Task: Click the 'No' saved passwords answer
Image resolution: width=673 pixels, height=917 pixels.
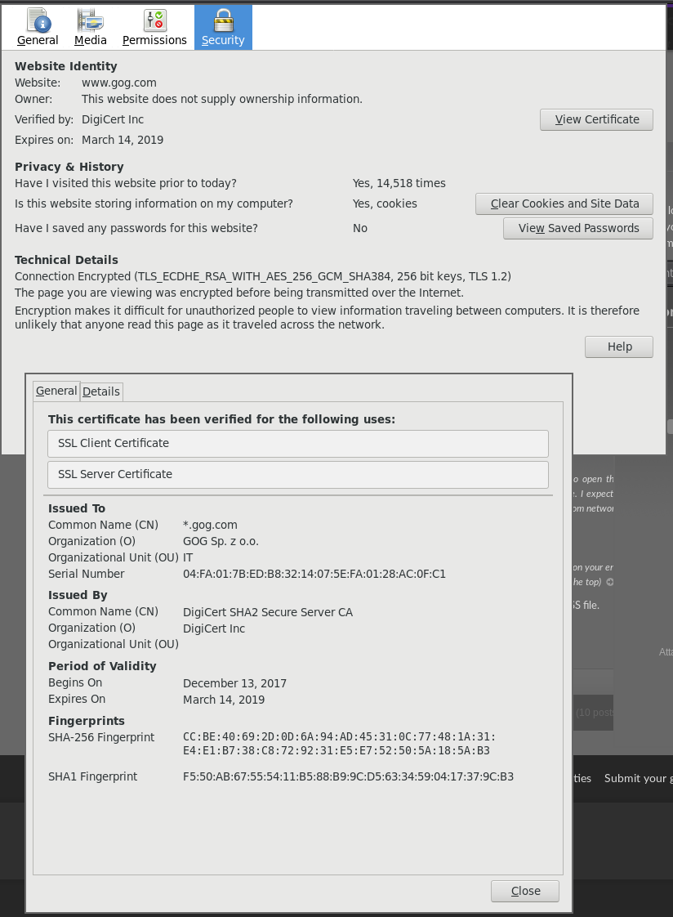Action: click(360, 228)
